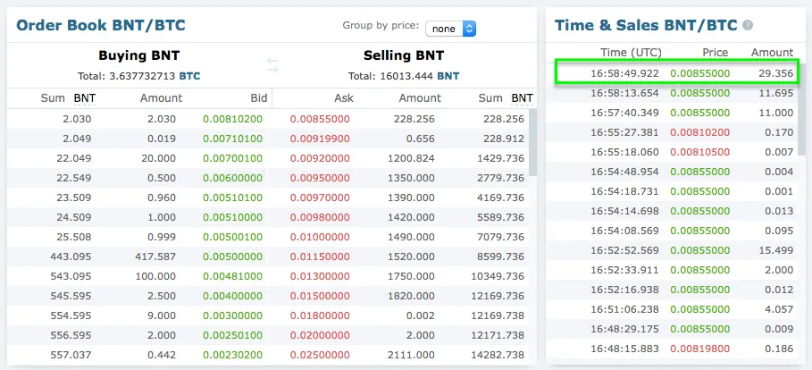Select the 0.00855000 ask price
Screen dimensions: 812x370
(320, 119)
